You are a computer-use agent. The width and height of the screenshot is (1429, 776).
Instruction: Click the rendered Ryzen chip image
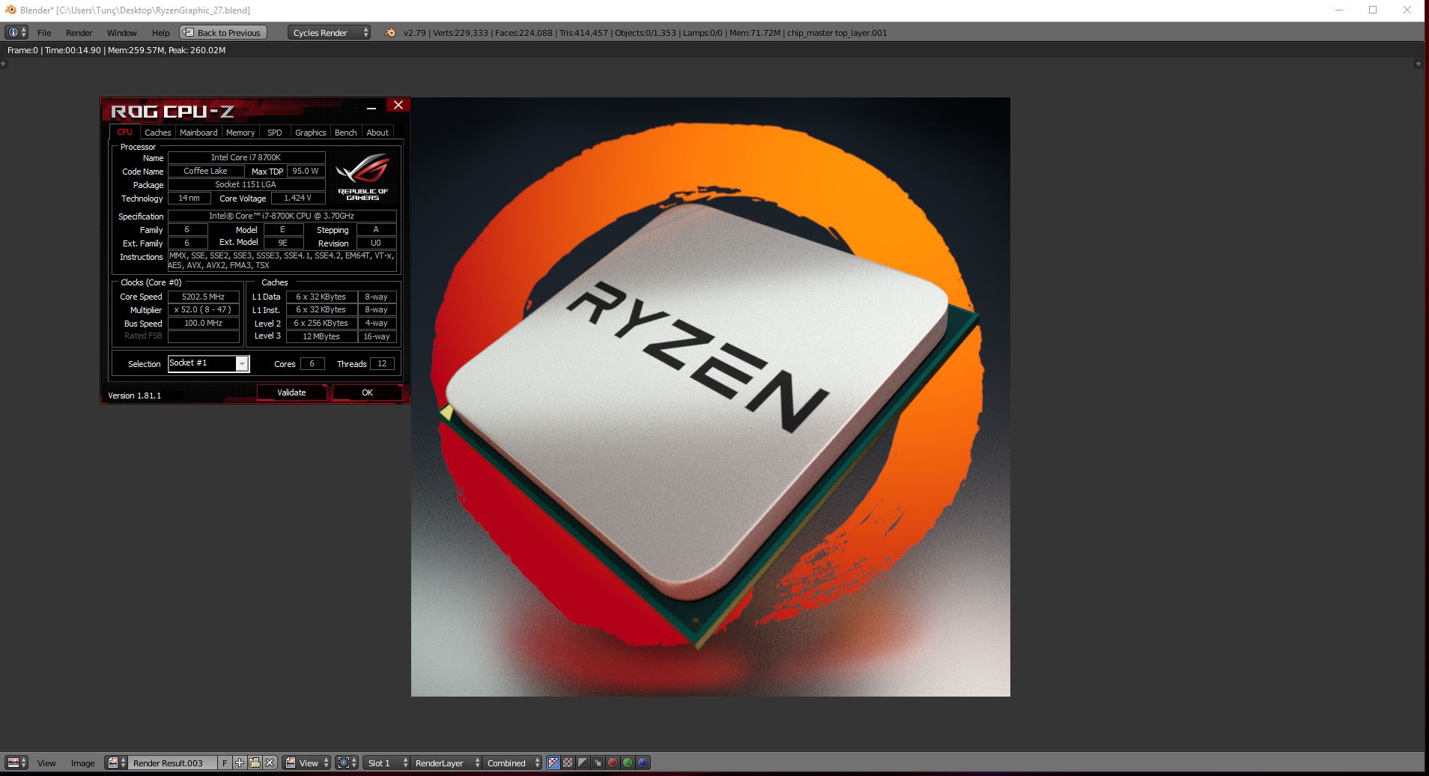(710, 397)
